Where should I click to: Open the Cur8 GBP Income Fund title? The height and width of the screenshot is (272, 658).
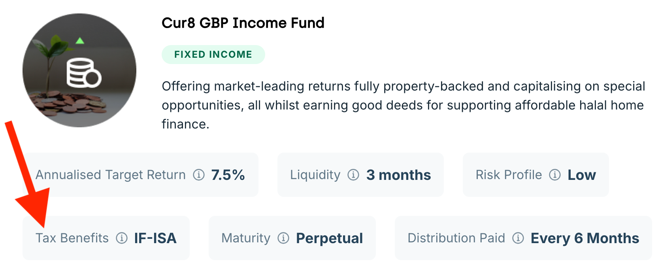[x=243, y=23]
